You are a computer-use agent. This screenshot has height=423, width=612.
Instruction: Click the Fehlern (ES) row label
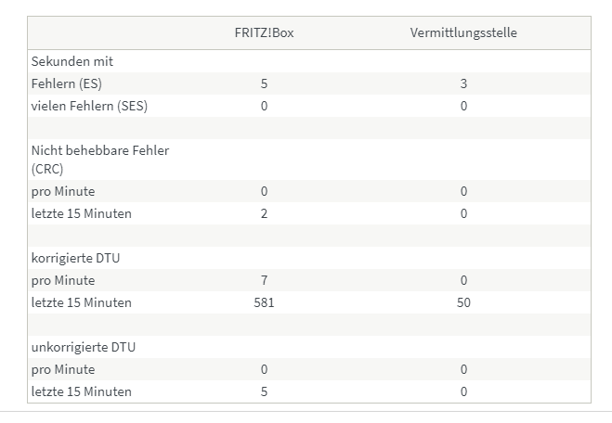pyautogui.click(x=66, y=83)
